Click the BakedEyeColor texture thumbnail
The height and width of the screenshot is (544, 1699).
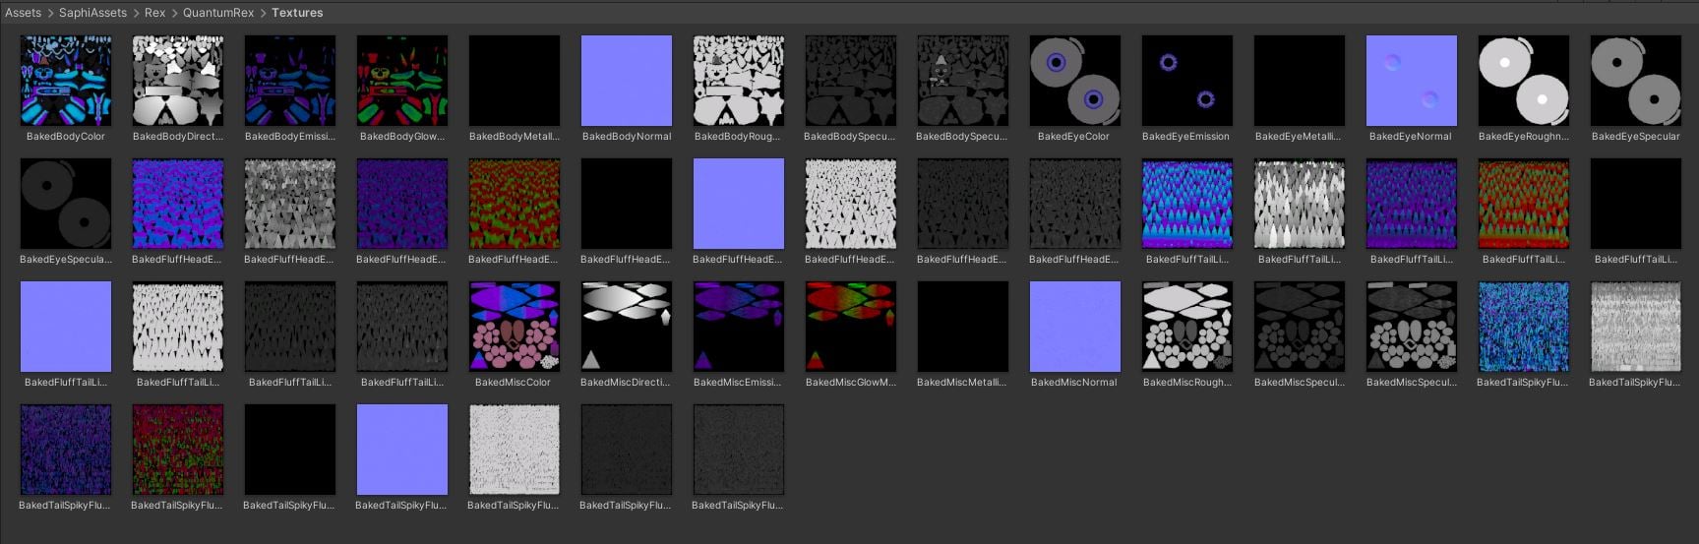coord(1075,81)
